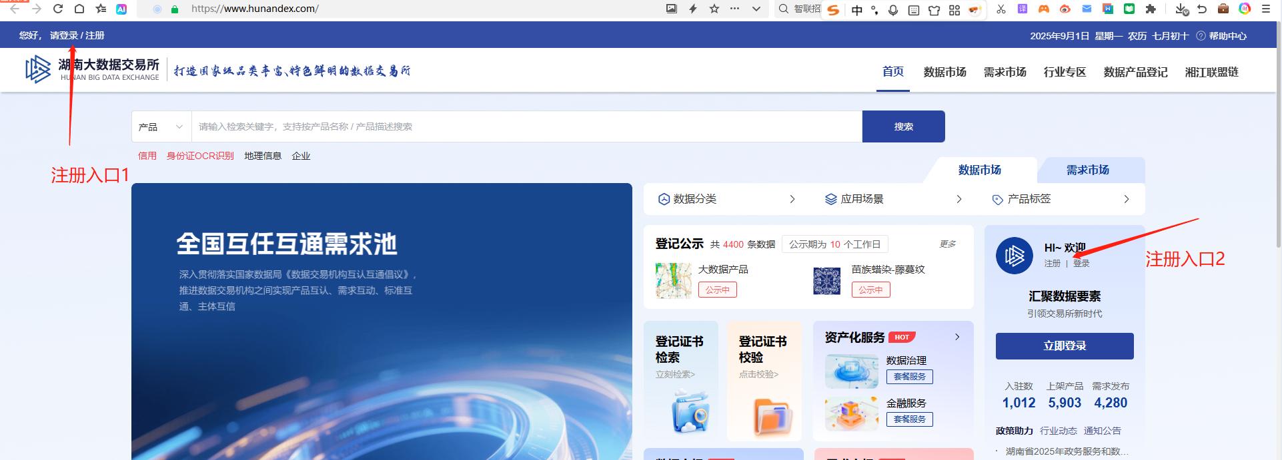Viewport: 1282px width, 460px height.
Task: Click the search keyword input field
Action: 526,126
